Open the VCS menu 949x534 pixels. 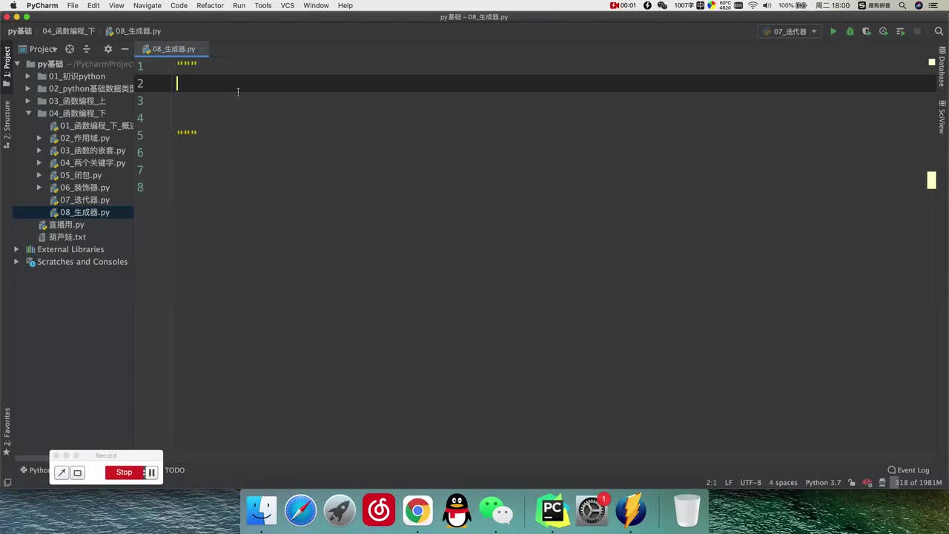[288, 5]
